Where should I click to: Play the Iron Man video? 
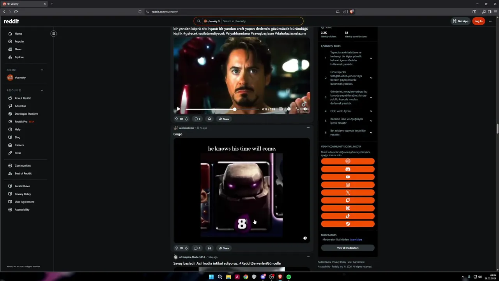tap(179, 109)
